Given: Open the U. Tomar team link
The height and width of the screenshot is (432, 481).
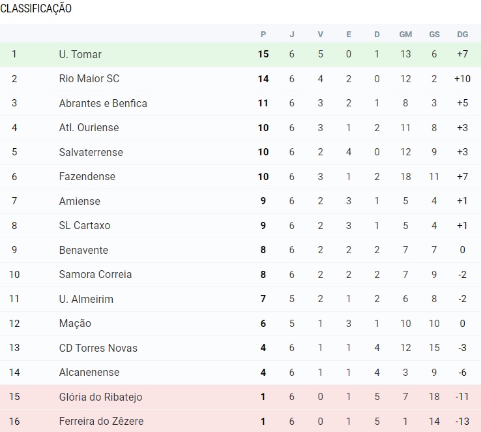Looking at the screenshot, I should coord(80,54).
